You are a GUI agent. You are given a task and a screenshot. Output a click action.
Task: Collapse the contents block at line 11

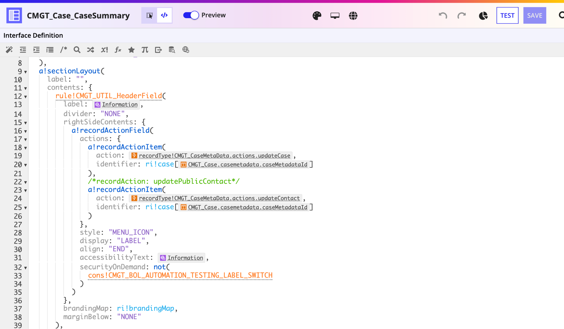tap(26, 89)
